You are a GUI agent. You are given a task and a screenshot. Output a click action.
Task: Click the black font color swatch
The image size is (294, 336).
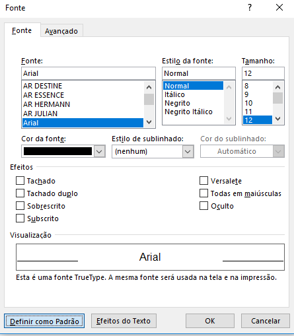(x=57, y=151)
